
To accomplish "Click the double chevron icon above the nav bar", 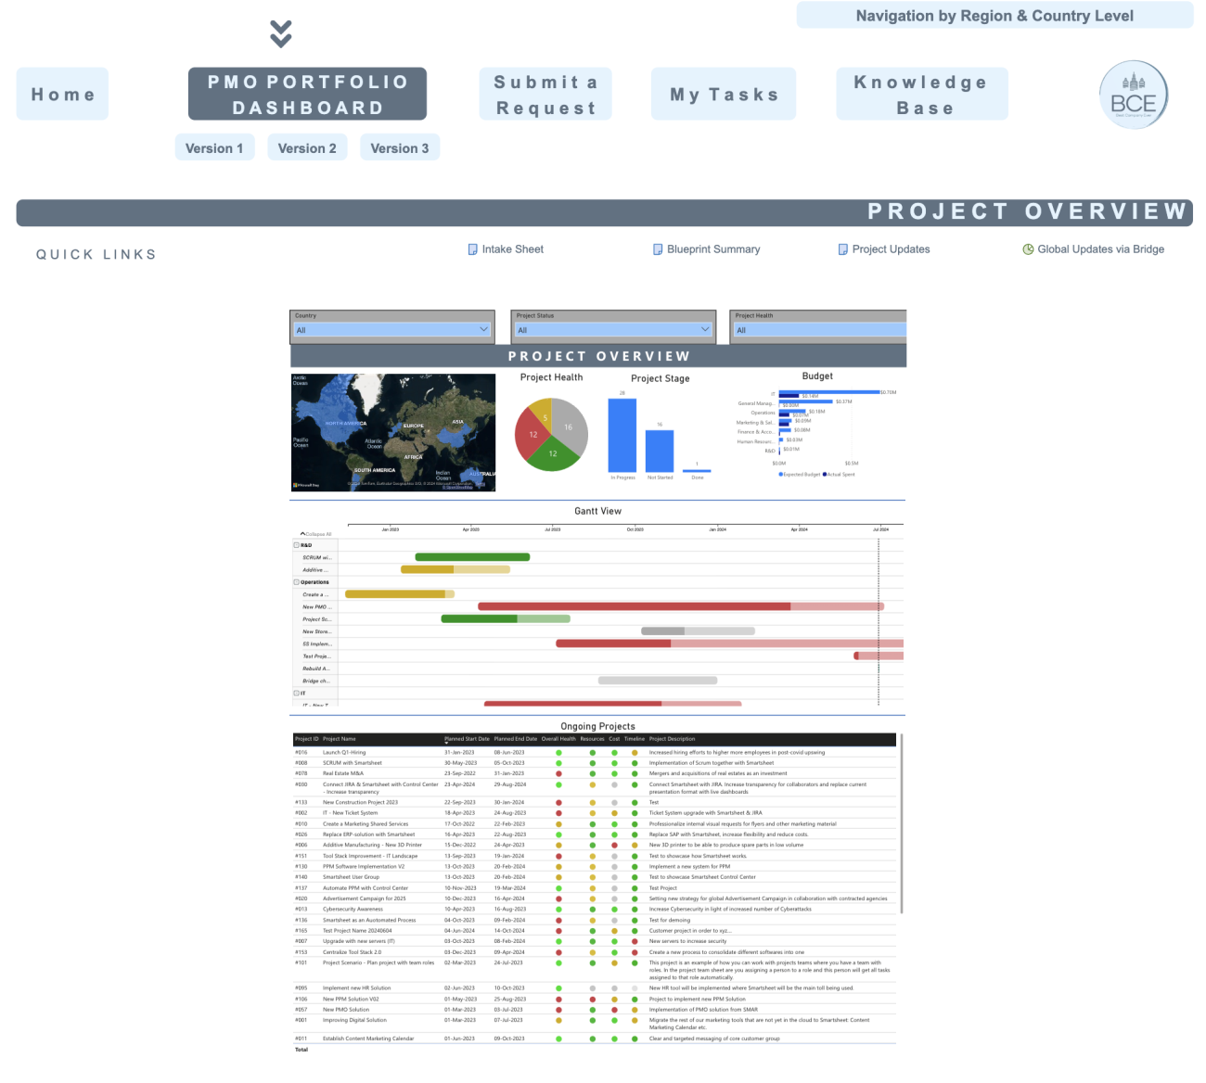I will 281,32.
